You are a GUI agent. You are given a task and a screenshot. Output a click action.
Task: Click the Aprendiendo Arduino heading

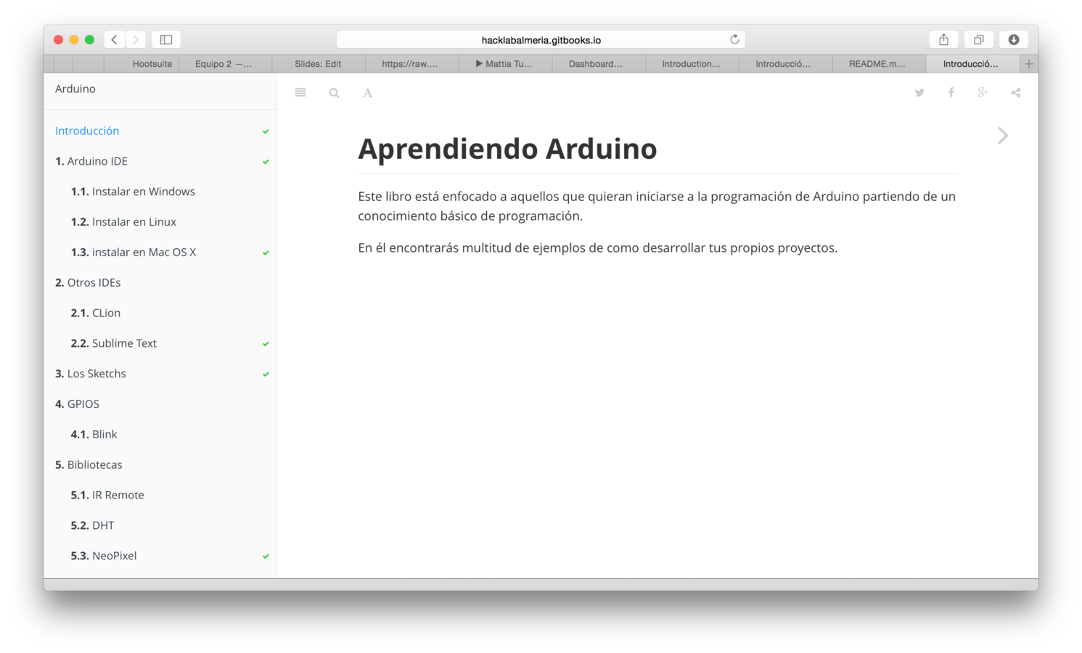(507, 149)
